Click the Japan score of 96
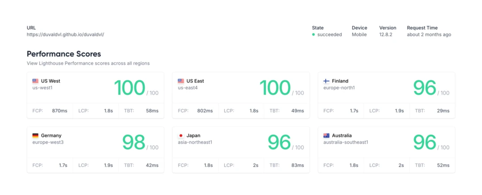 coord(279,142)
